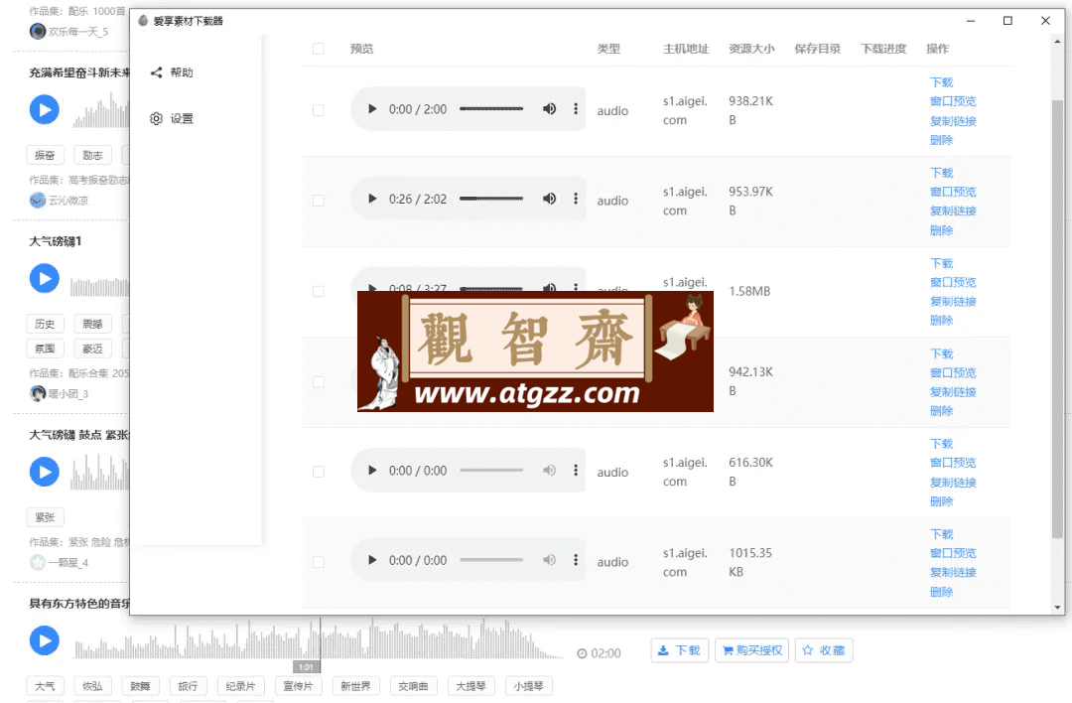Screen dimensions: 1072x703
Task: Play the 0:26 / 2:02 audio preview
Action: coord(372,199)
